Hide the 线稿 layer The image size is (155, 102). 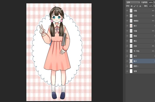pos(127,11)
